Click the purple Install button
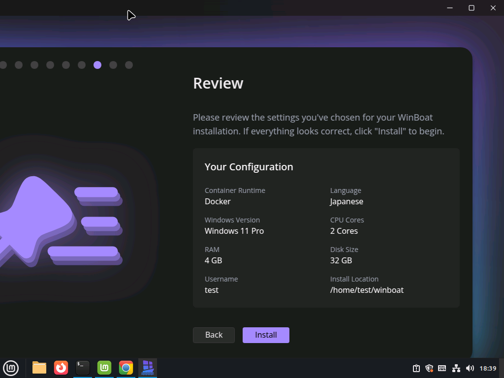 pos(266,335)
